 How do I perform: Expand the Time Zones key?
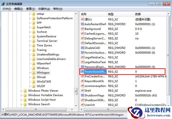pyautogui.click(x=30, y=45)
